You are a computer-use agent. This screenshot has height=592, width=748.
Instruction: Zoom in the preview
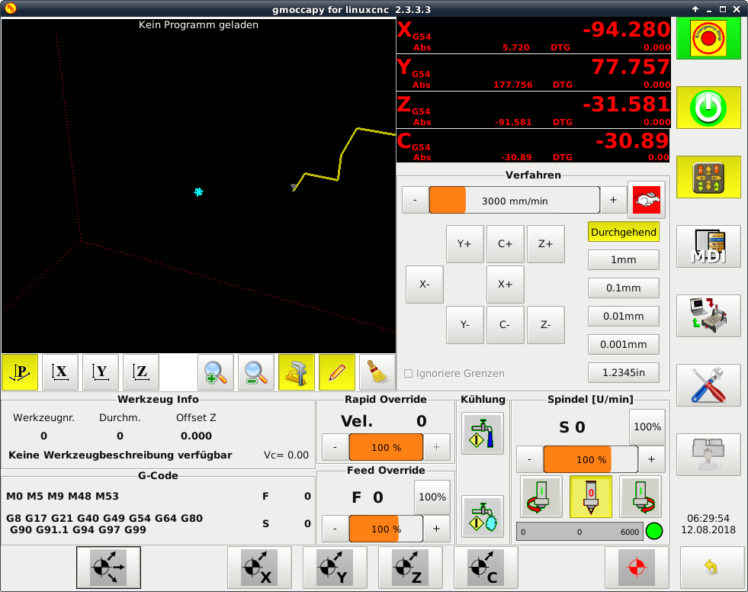216,372
